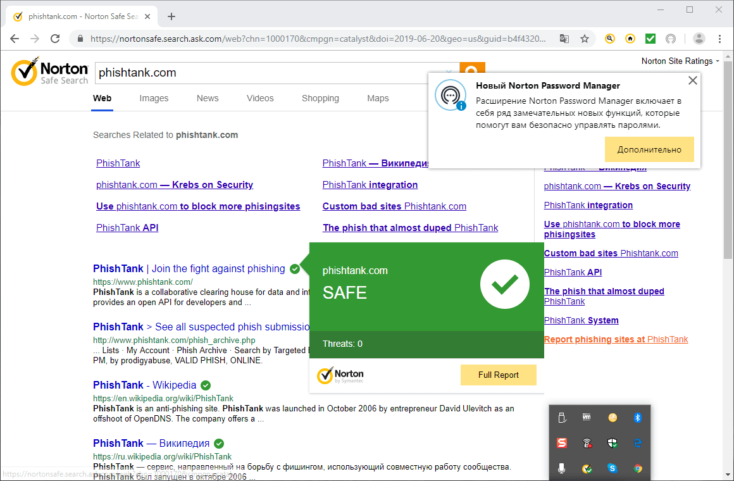Click the search box containing phishtank.com
The height and width of the screenshot is (481, 734).
click(277, 73)
